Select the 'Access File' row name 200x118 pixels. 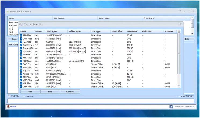(x=28, y=74)
